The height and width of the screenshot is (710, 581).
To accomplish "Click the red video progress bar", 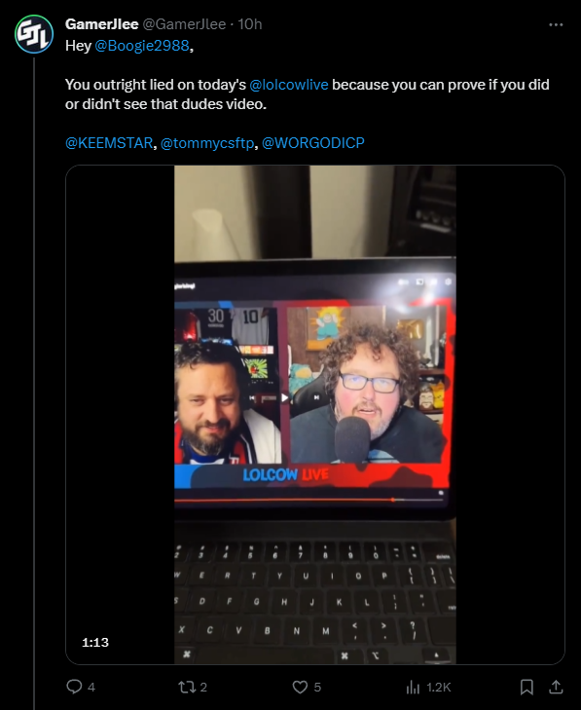I will (309, 500).
